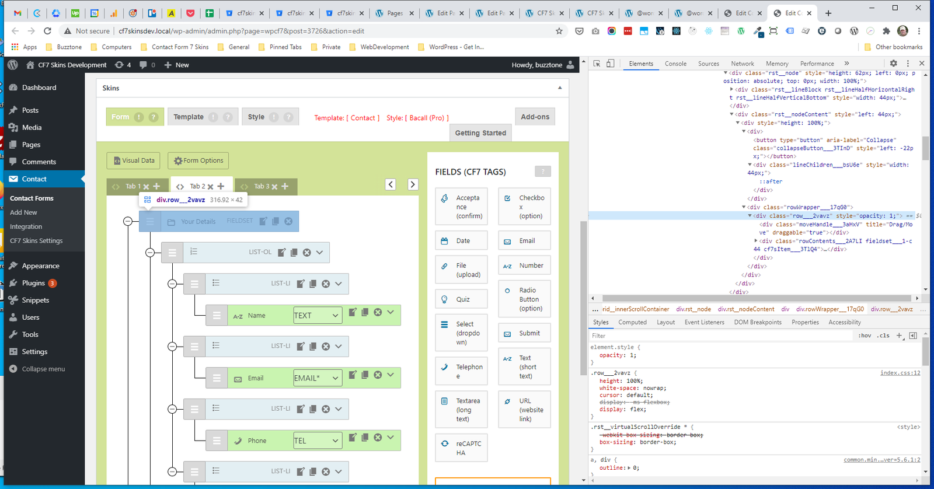Switch to the Console tab in DevTools
The width and height of the screenshot is (934, 489).
(x=675, y=64)
